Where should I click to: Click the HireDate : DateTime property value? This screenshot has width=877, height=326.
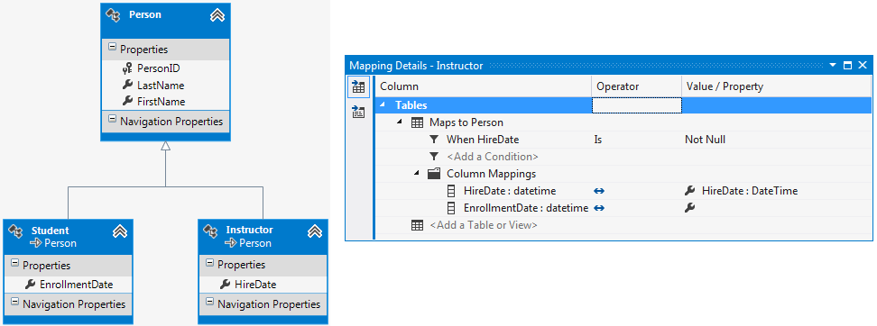(x=750, y=191)
